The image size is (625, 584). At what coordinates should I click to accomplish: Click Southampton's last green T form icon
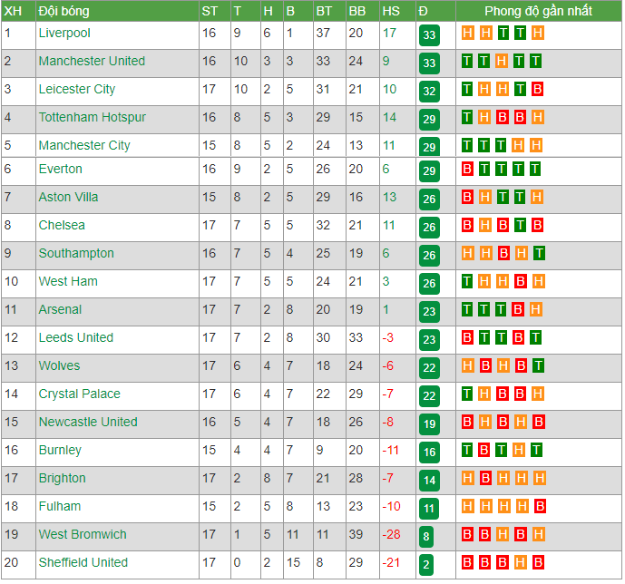(539, 253)
